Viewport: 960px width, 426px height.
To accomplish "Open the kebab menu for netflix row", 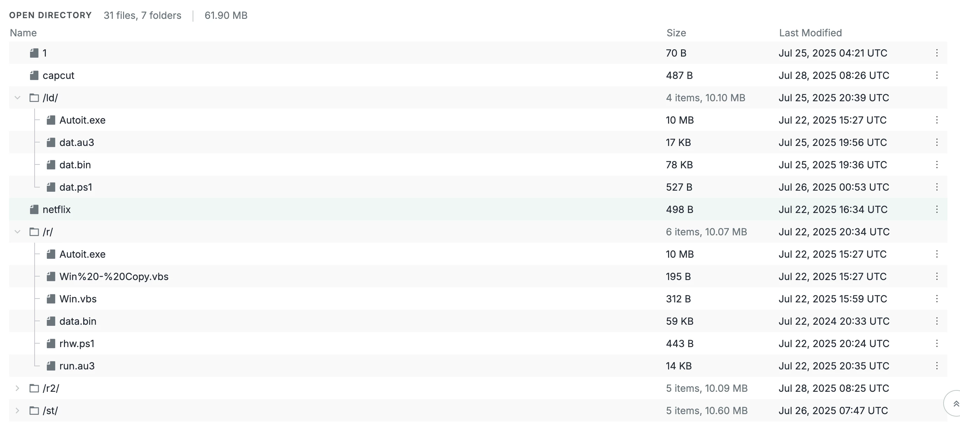I will pos(937,209).
